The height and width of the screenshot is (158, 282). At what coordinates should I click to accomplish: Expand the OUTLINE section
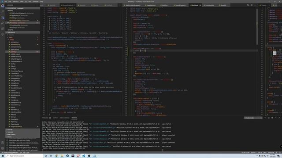[x=22, y=130]
